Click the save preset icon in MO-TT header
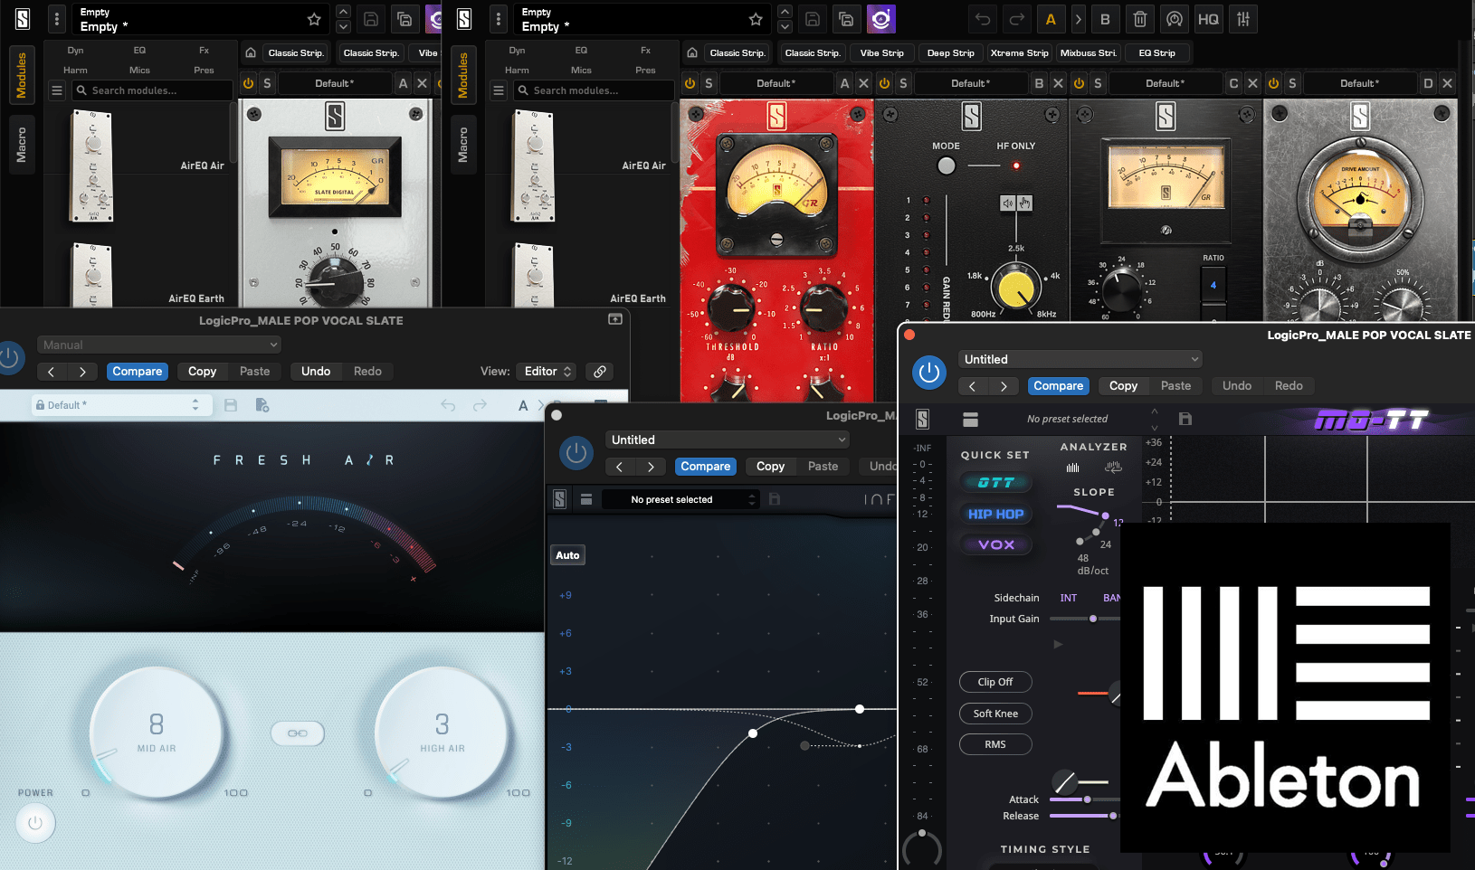 (x=1185, y=419)
